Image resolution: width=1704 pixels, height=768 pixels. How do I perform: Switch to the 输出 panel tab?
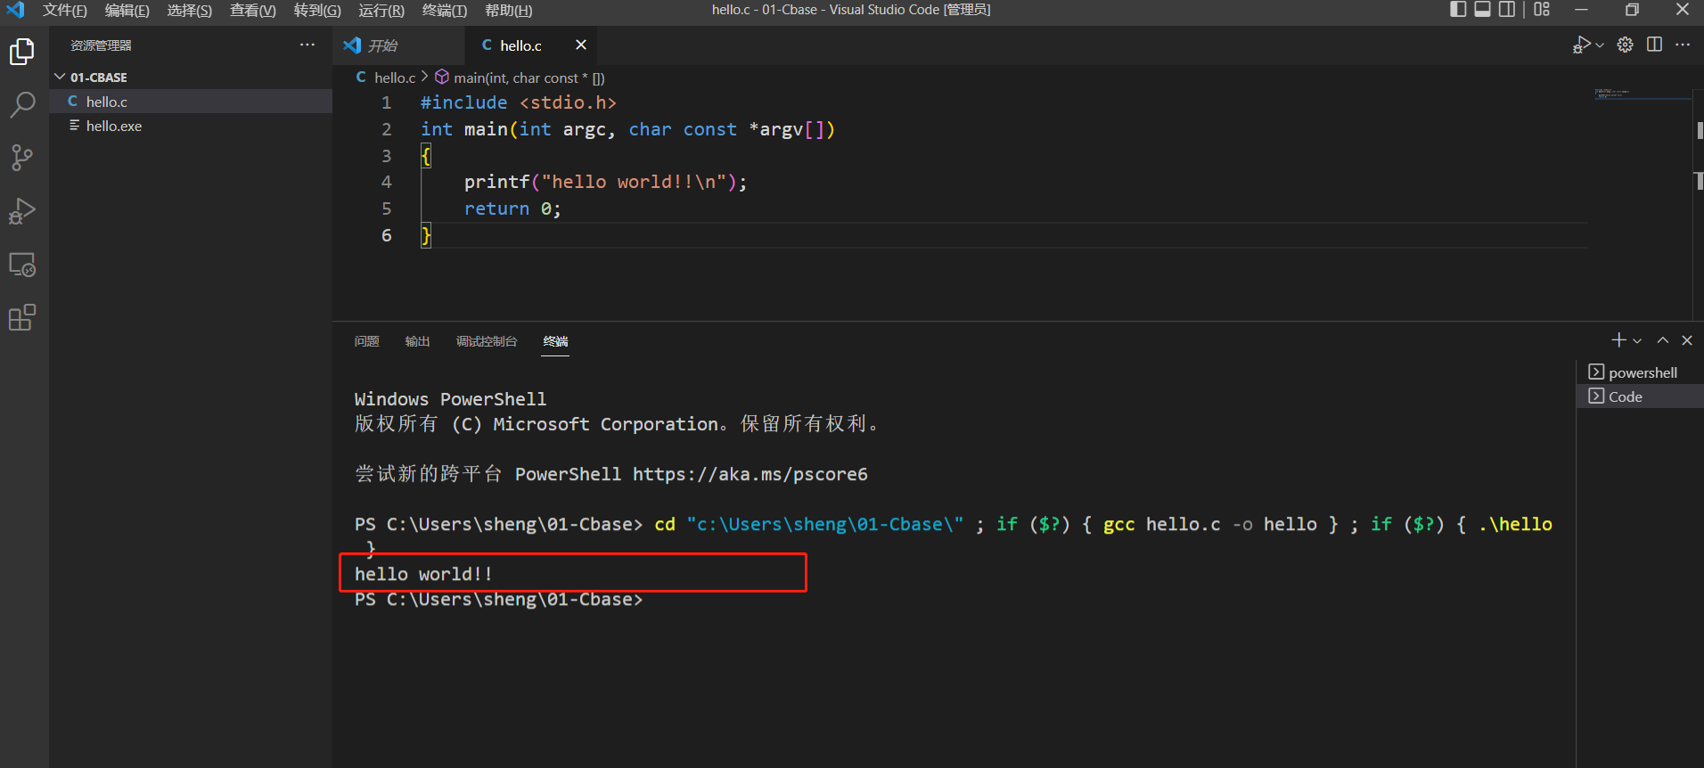pyautogui.click(x=417, y=341)
